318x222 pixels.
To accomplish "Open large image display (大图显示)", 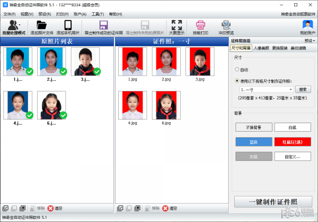I will pos(176,27).
